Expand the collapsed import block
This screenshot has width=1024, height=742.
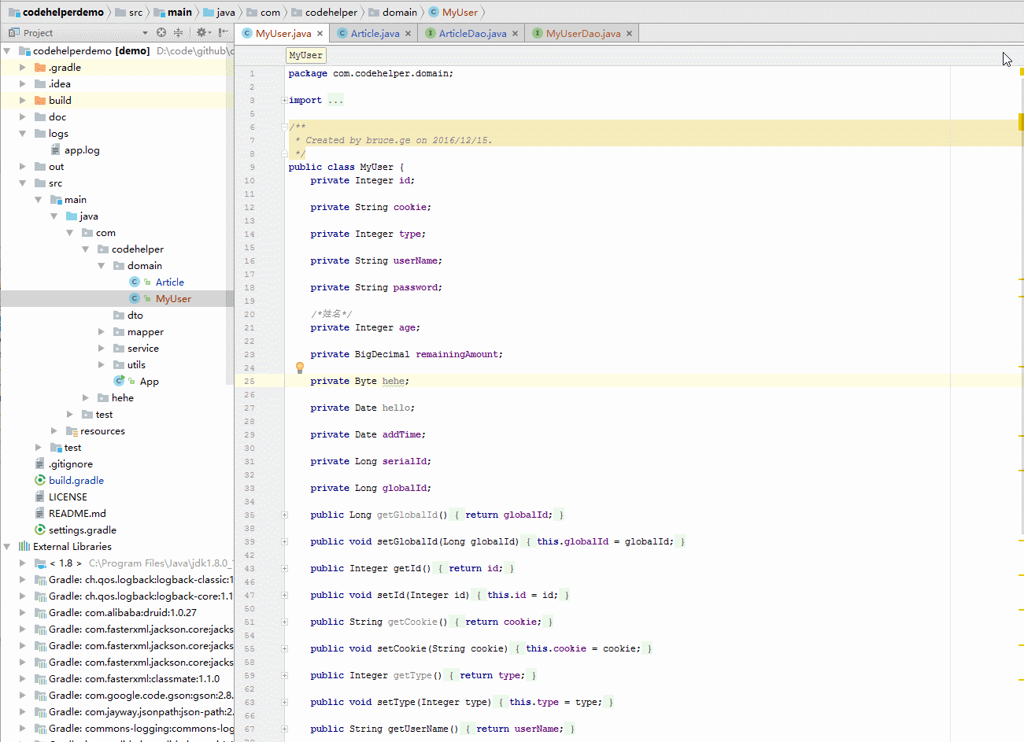pyautogui.click(x=284, y=100)
